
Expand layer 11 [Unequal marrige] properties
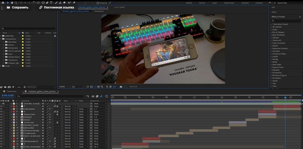point(11,131)
